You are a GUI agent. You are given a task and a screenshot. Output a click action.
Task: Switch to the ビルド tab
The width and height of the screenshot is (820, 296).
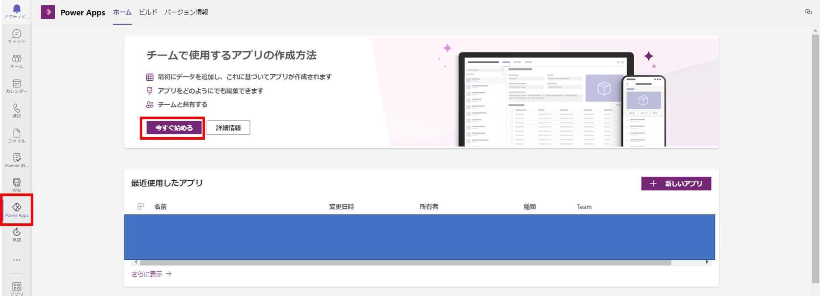pyautogui.click(x=148, y=12)
